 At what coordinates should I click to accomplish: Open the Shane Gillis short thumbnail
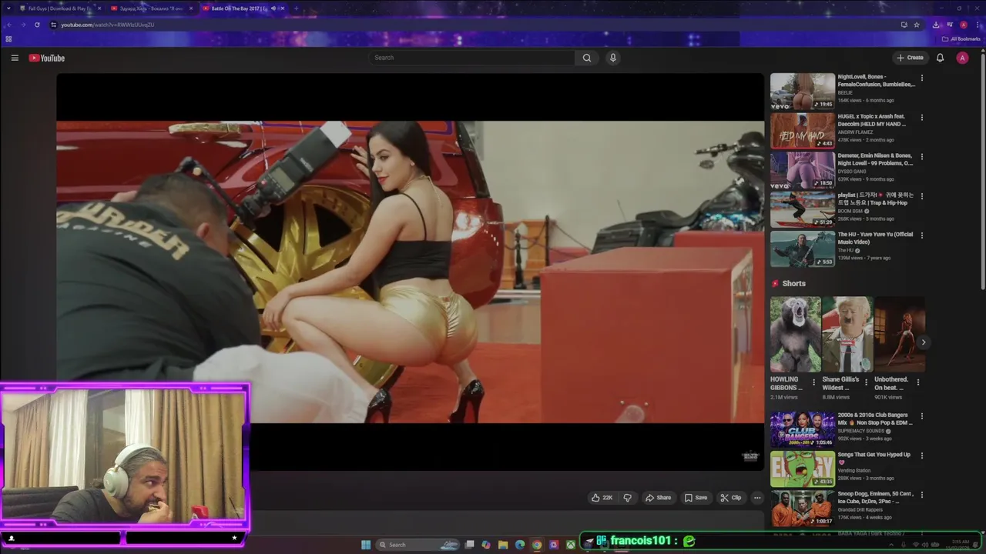847,335
